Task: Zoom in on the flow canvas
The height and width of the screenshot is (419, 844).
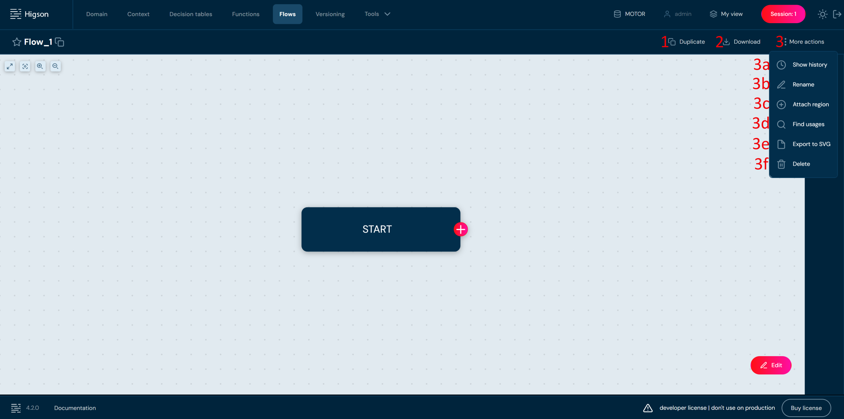Action: pyautogui.click(x=40, y=66)
